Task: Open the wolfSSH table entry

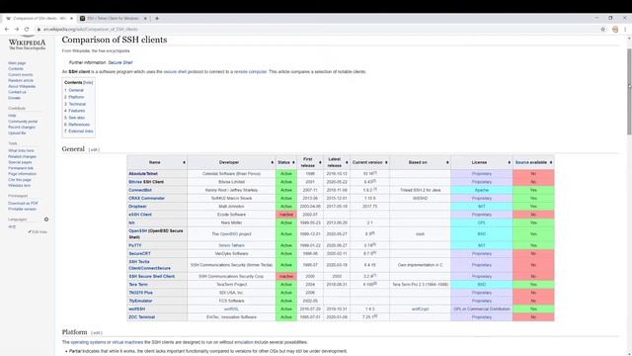Action: pos(136,309)
